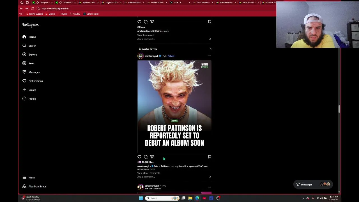The image size is (359, 202).
Task: Open Lenovo app from taskbar
Action: point(211,198)
